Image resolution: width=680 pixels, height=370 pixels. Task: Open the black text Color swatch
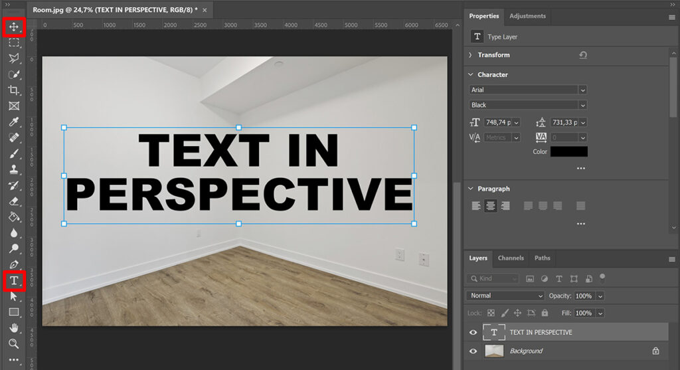pos(569,151)
